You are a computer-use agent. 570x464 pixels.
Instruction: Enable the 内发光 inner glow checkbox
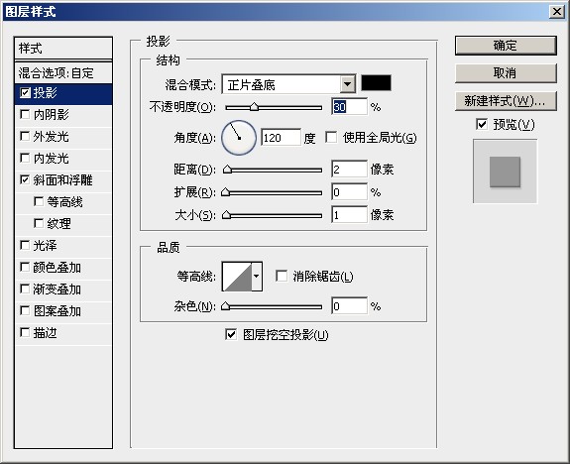pyautogui.click(x=25, y=158)
